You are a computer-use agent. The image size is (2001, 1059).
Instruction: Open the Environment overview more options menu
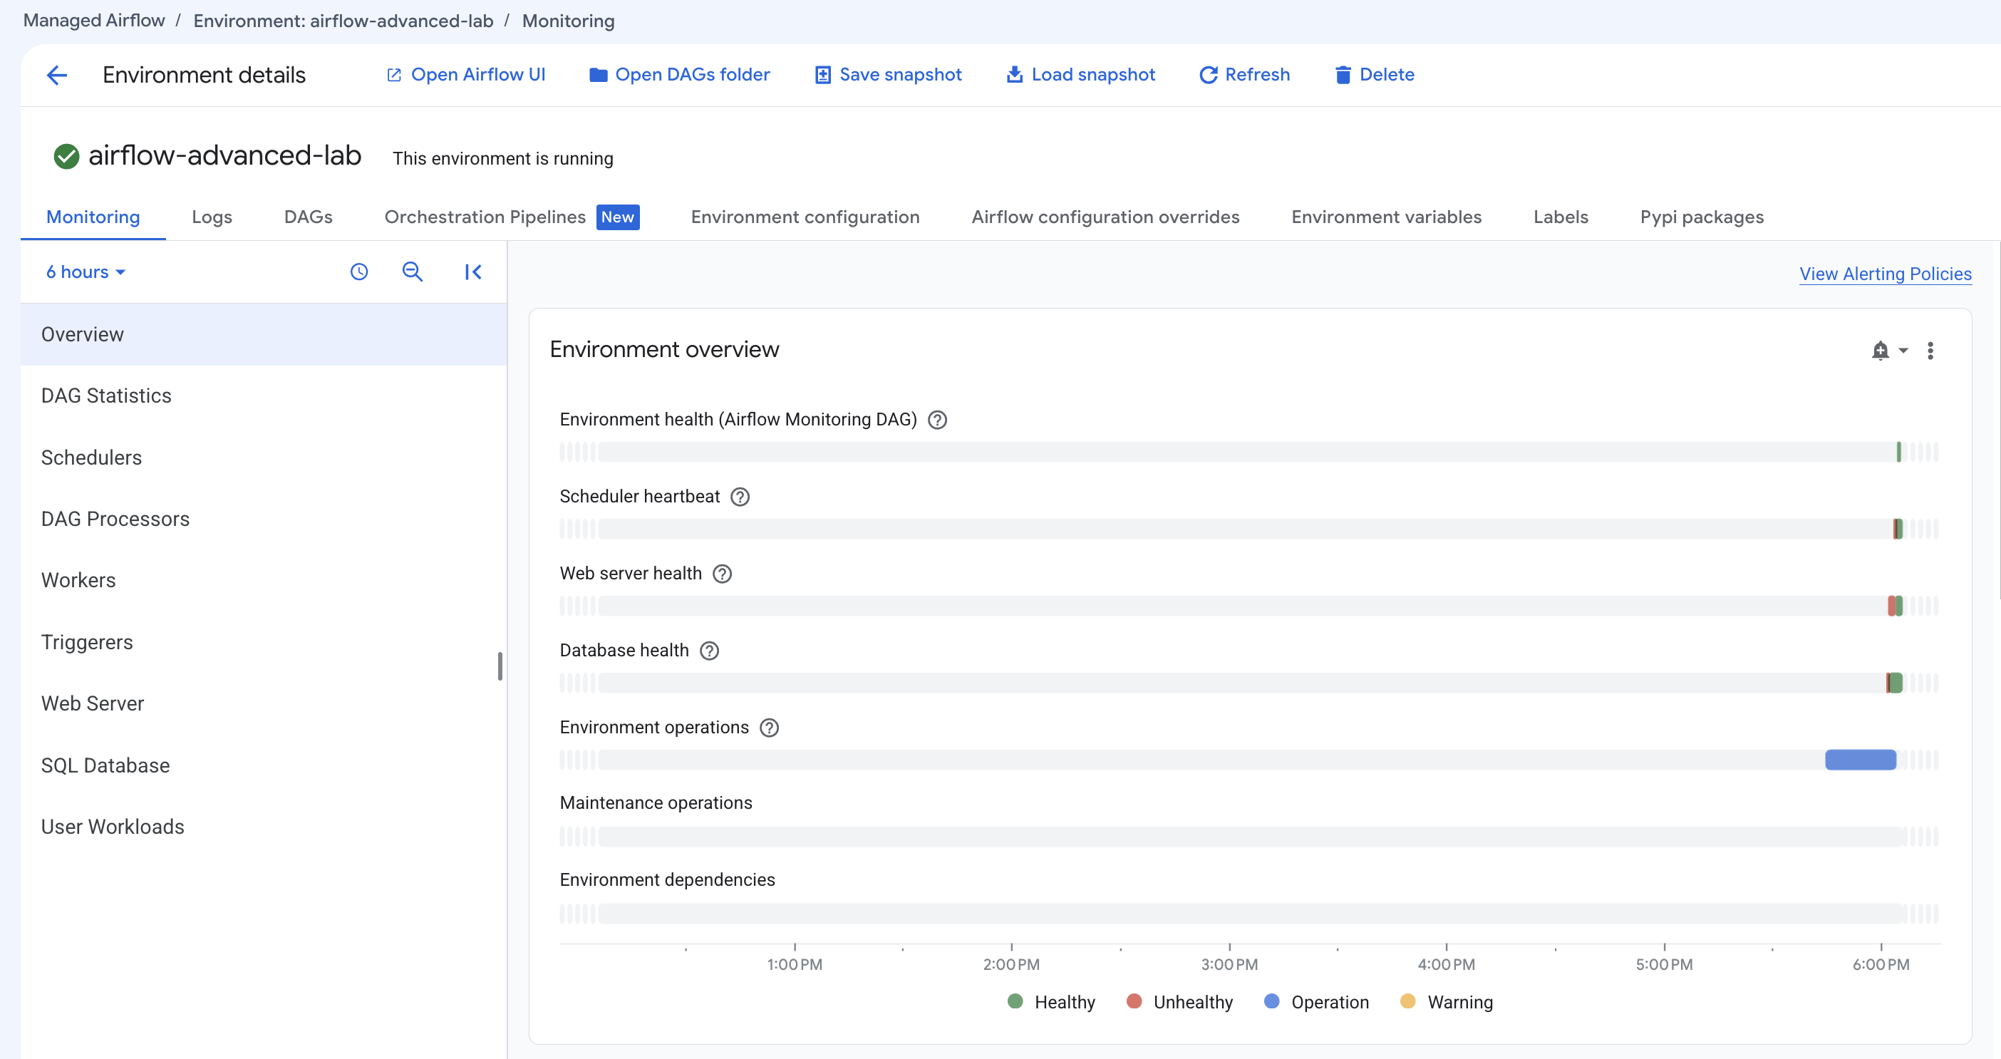1930,351
